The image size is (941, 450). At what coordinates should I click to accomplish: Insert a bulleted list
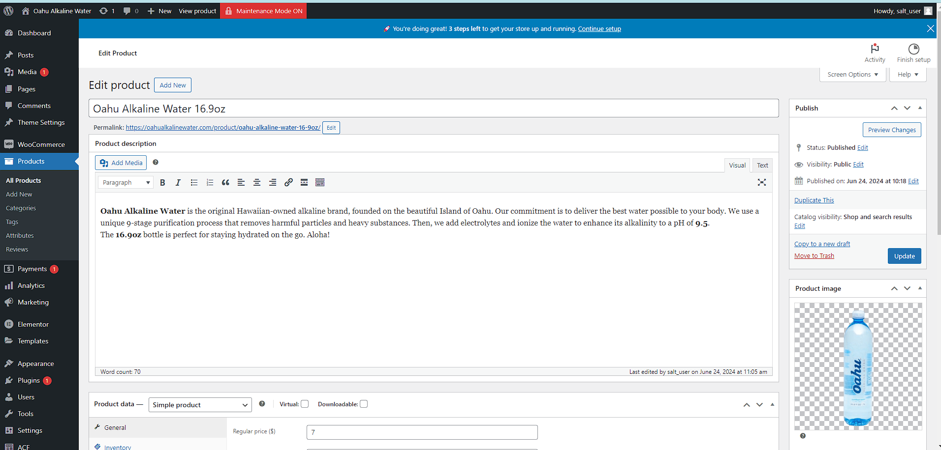click(194, 182)
